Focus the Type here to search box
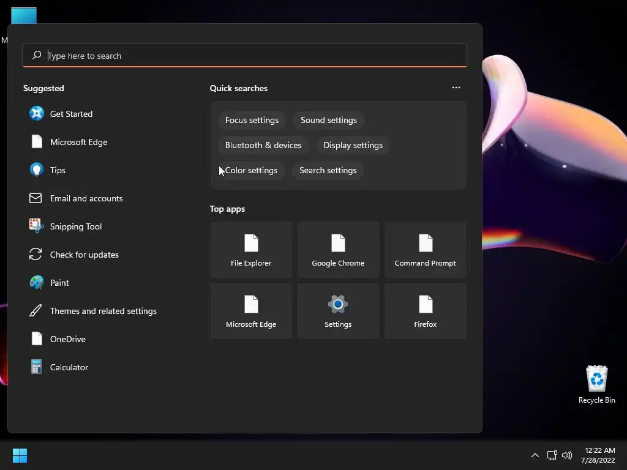627x470 pixels. pos(245,55)
